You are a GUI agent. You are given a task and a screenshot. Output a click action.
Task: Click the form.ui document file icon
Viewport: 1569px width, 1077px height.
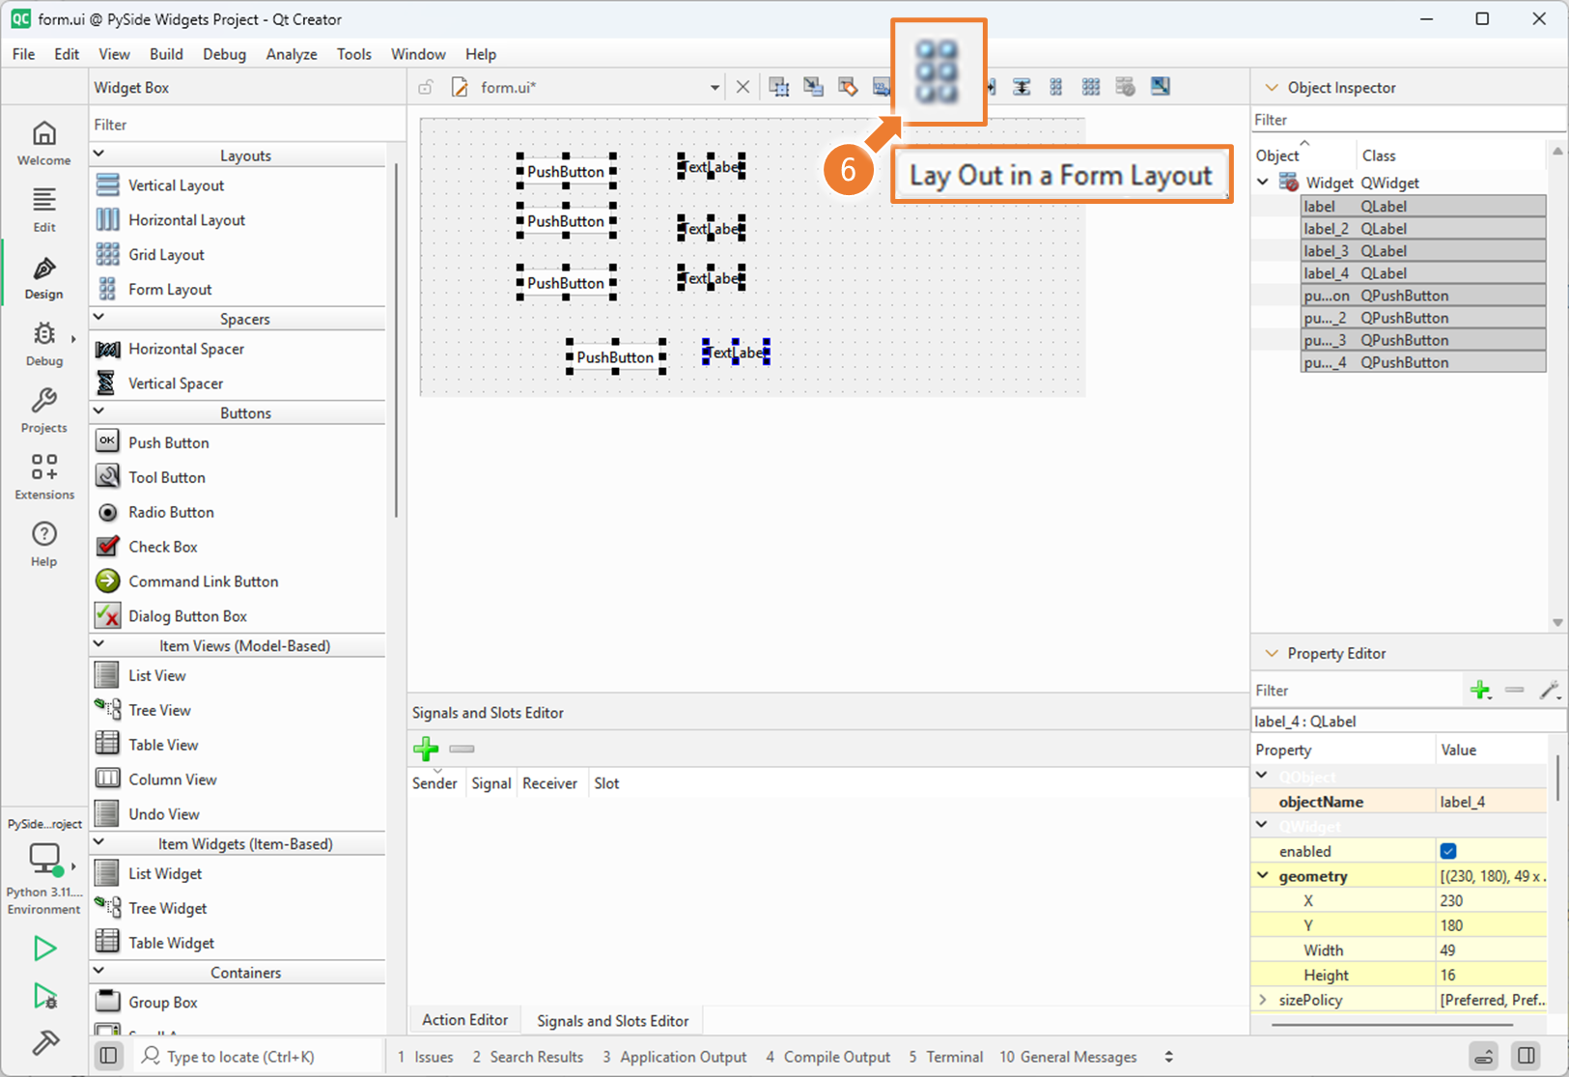click(x=461, y=87)
